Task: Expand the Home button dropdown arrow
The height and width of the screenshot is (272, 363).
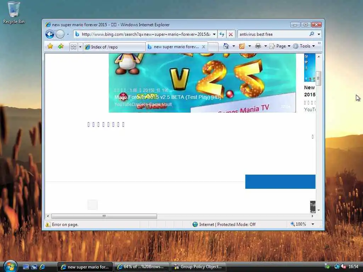Action: (x=234, y=46)
